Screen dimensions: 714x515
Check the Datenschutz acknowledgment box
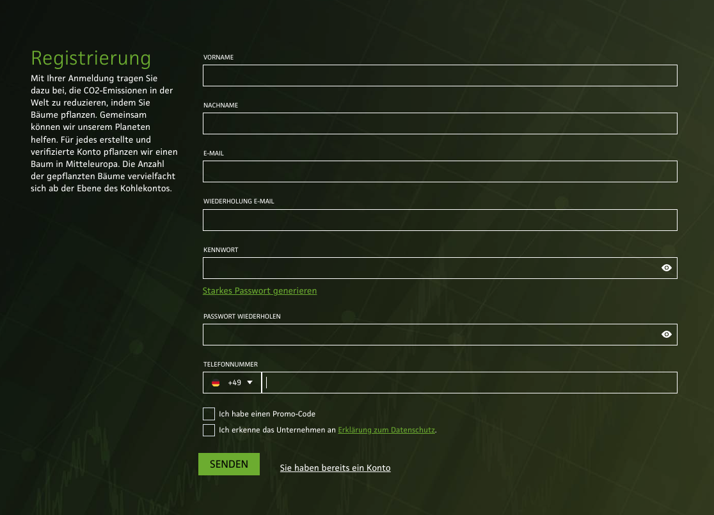click(209, 429)
